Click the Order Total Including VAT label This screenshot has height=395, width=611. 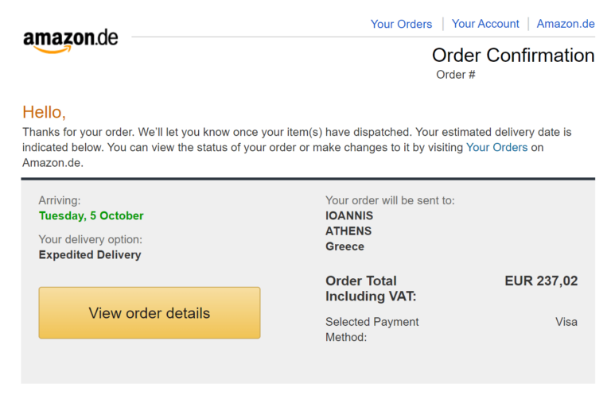[371, 289]
